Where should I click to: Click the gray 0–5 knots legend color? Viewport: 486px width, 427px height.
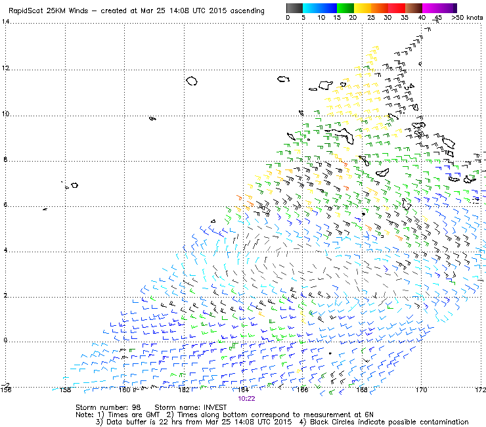(294, 8)
